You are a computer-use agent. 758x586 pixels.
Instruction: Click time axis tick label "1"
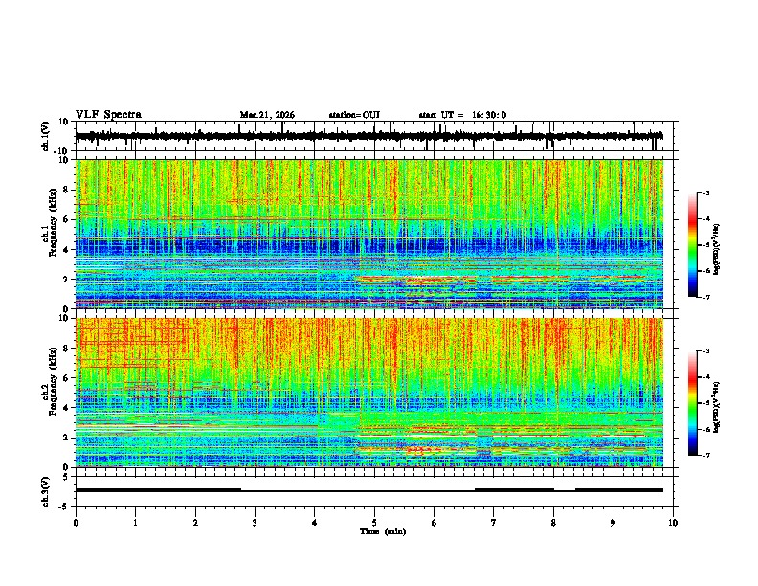[x=135, y=523]
